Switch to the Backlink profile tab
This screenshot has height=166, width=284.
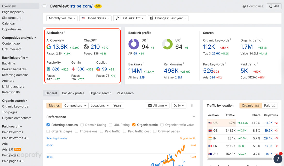coord(73,93)
